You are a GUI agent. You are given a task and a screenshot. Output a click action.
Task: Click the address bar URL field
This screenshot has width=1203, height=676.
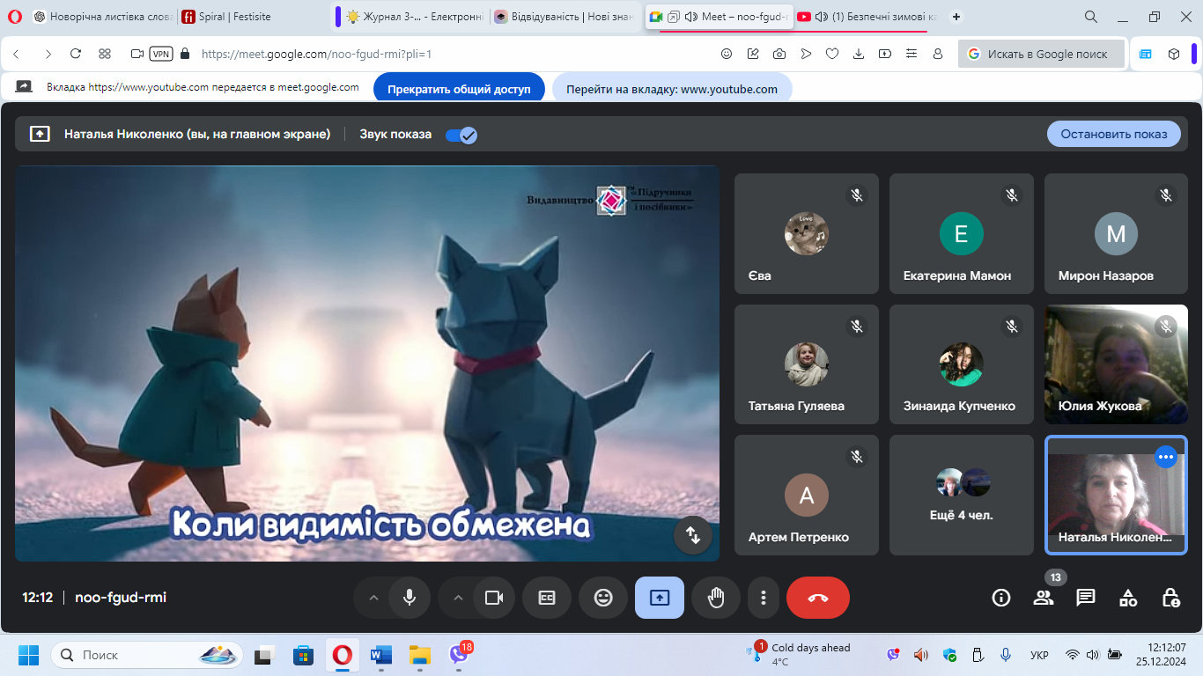pos(454,54)
